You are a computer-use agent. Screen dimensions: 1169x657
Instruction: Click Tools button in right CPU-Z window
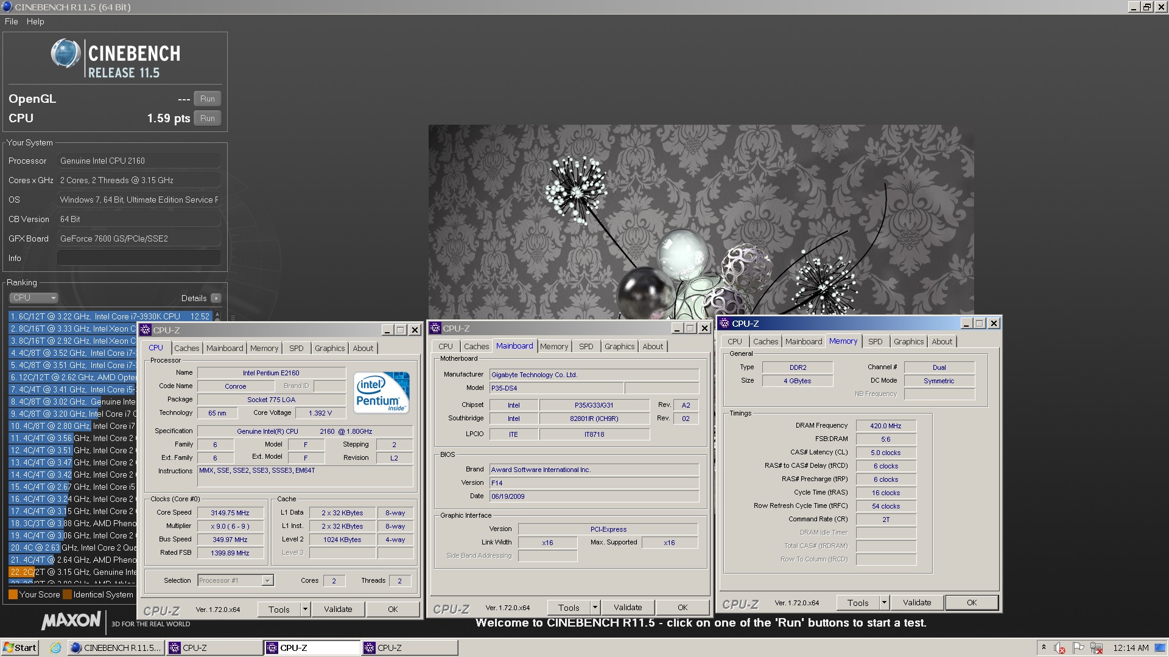pyautogui.click(x=858, y=602)
